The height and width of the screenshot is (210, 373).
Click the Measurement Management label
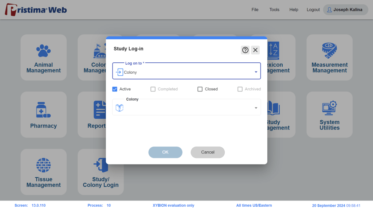329,67
